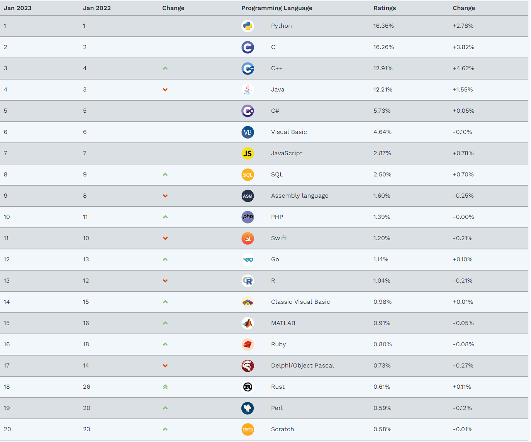The width and height of the screenshot is (531, 442).
Task: Click the Python logo icon
Action: point(248,26)
